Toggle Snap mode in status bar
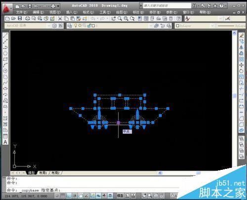The image size is (247, 200). click(57, 196)
